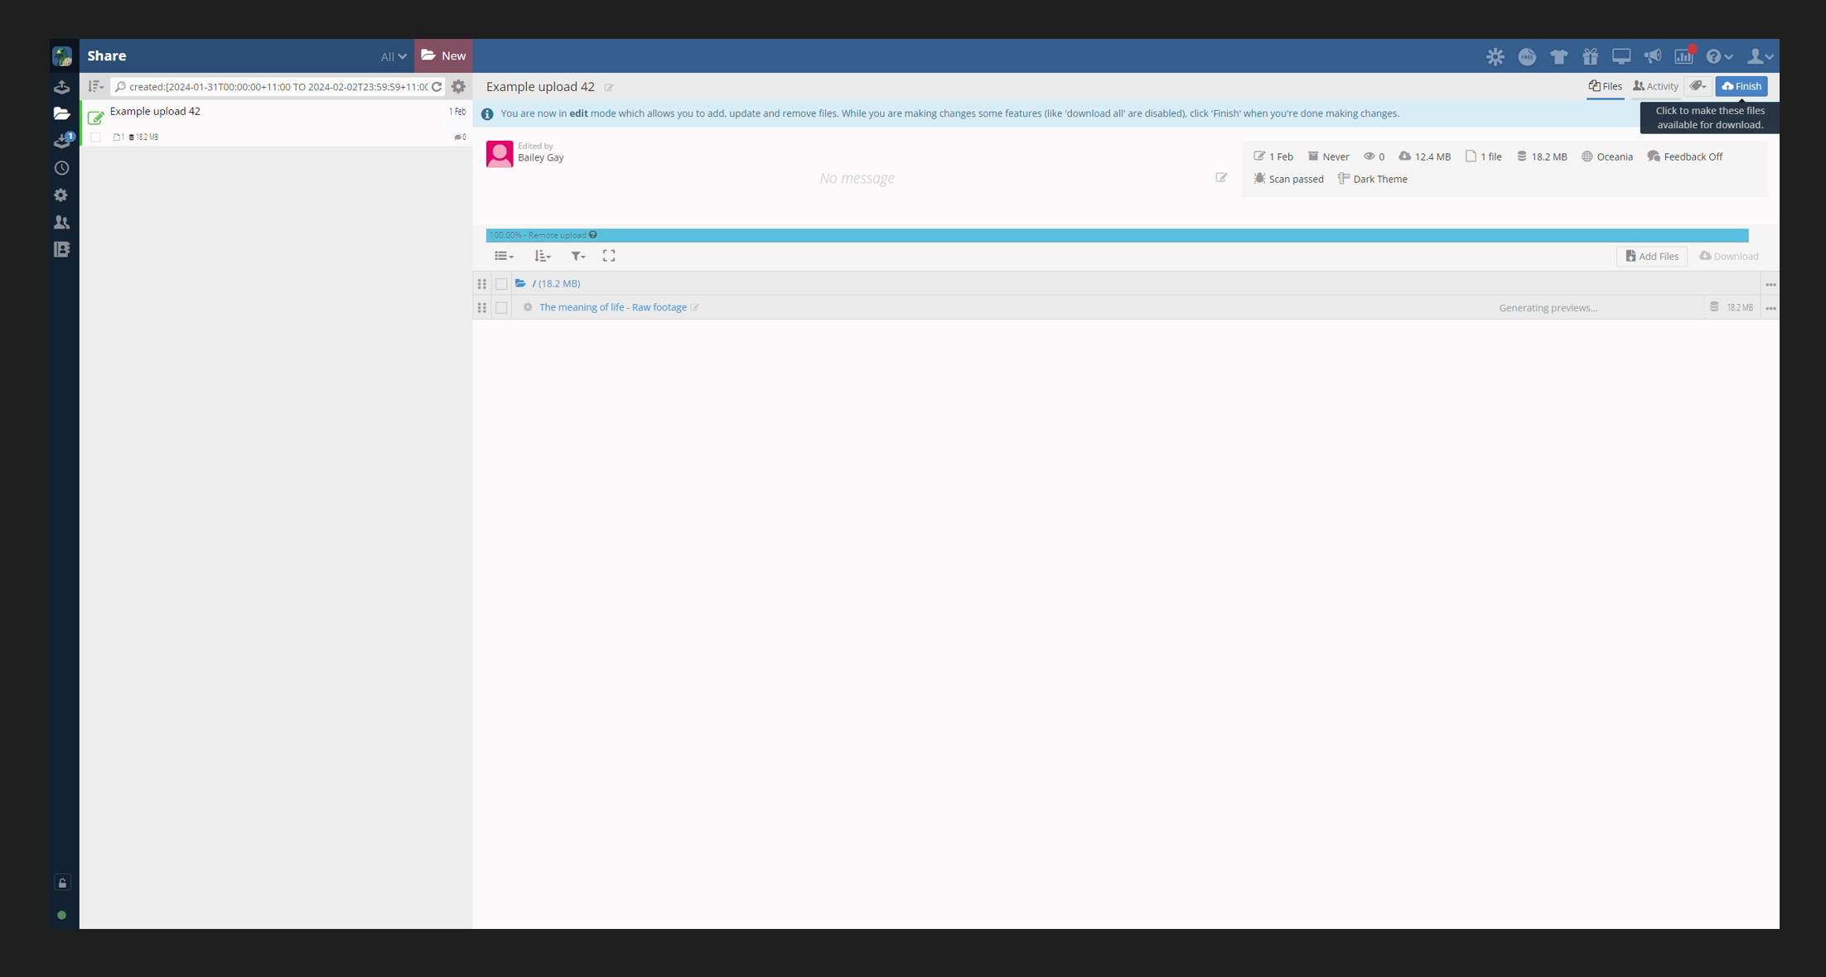Click the Add Files button

coord(1651,257)
